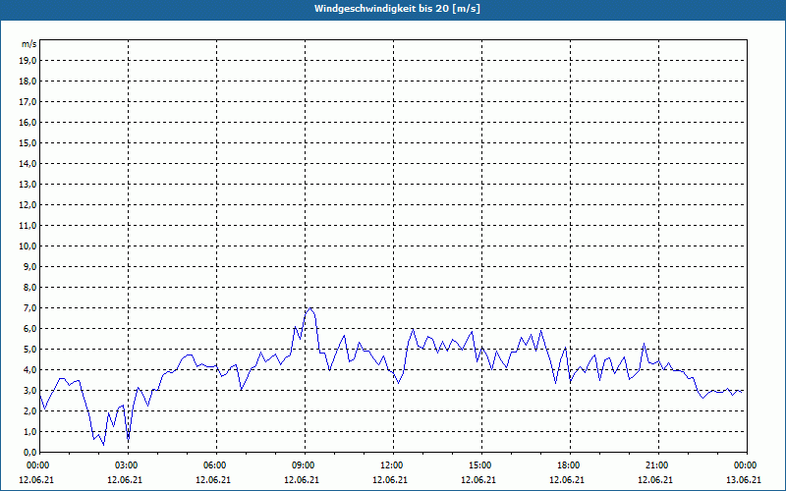Click the '3,0' axis label
Screen dimensions: 786x491
click(30, 390)
